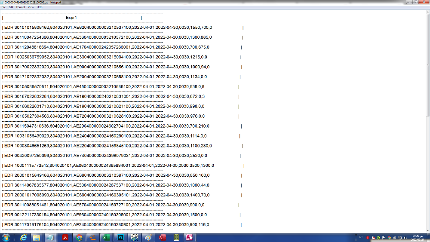Click row EDR,10008046651269
The image size is (430, 242).
click(108, 146)
